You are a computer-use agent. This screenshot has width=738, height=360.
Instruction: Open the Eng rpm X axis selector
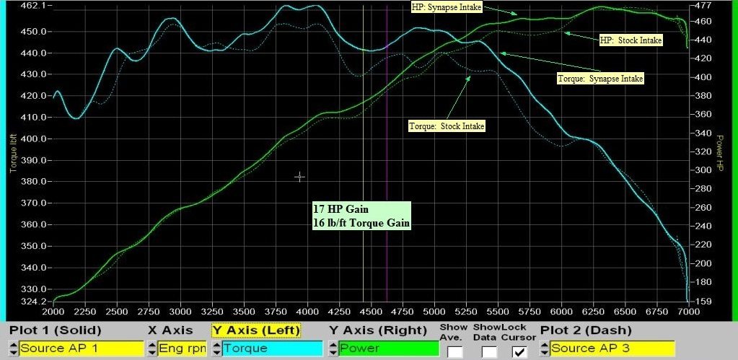(182, 348)
